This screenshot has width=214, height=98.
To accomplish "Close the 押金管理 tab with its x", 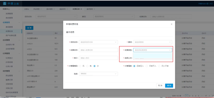I will pyautogui.click(x=41, y=9).
